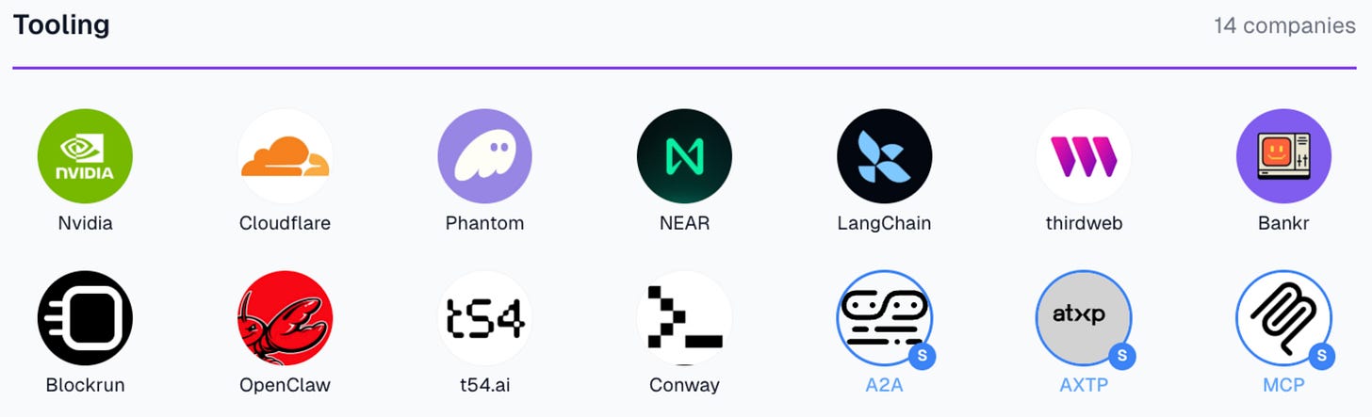1372x417 pixels.
Task: Open the Conway terminal prompt icon
Action: tap(684, 318)
